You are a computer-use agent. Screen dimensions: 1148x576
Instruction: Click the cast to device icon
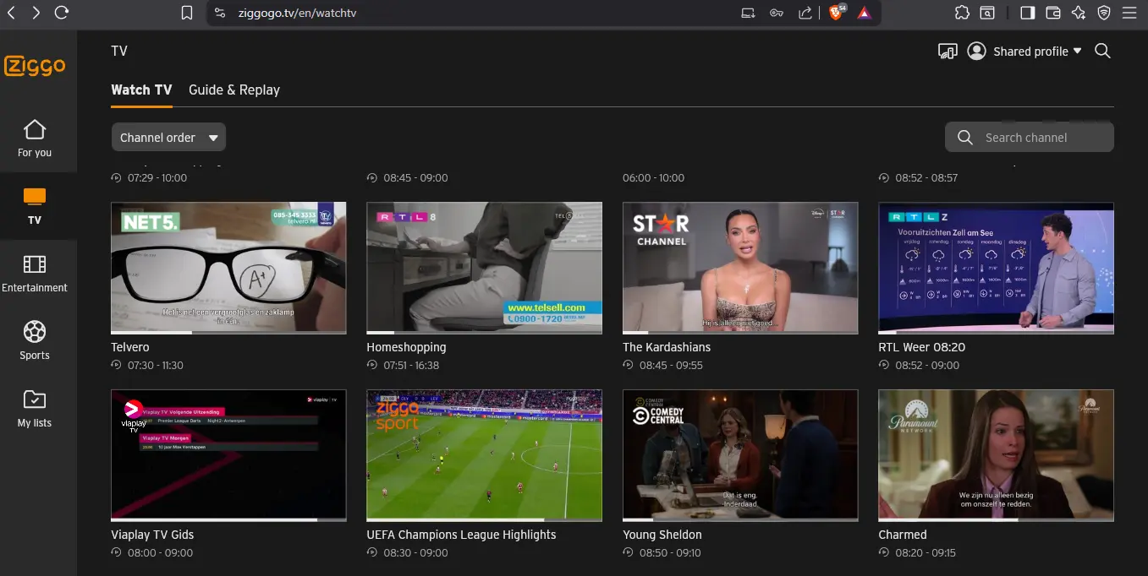pyautogui.click(x=948, y=52)
